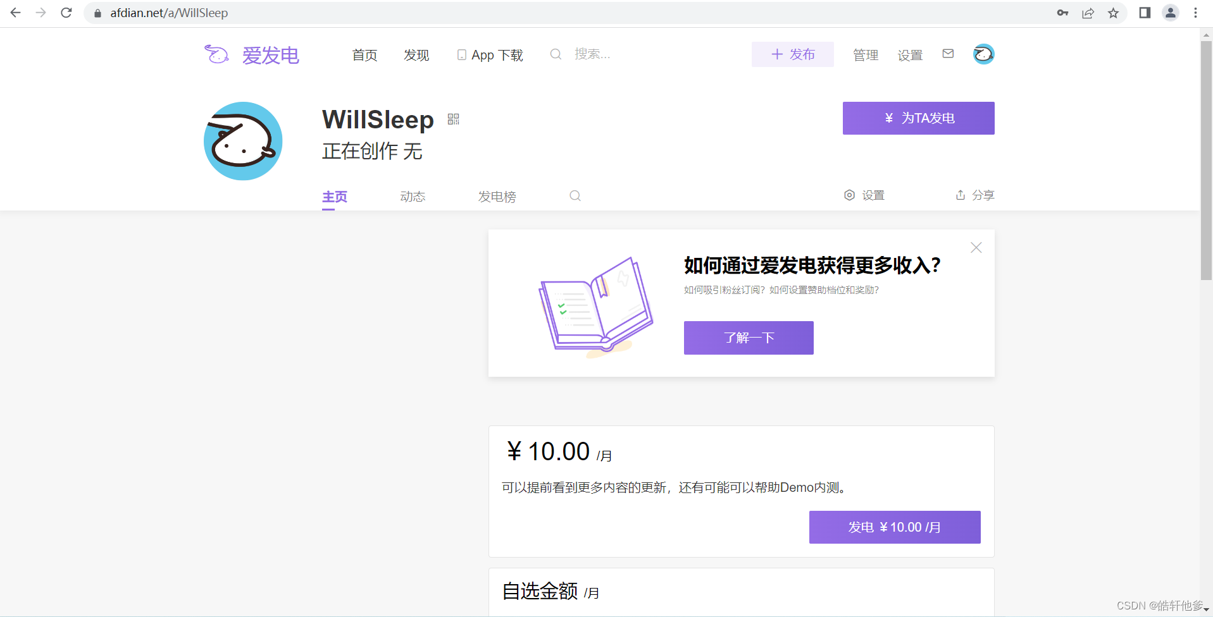Open the 首页 menu item
Image resolution: width=1213 pixels, height=617 pixels.
pyautogui.click(x=364, y=55)
